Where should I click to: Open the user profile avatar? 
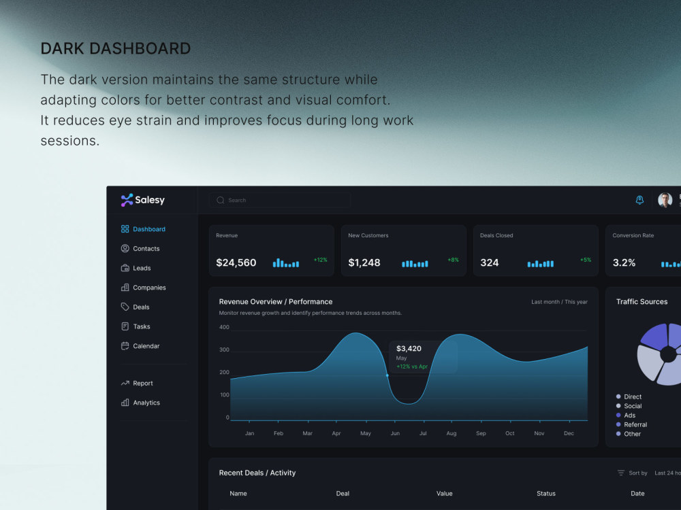coord(665,200)
